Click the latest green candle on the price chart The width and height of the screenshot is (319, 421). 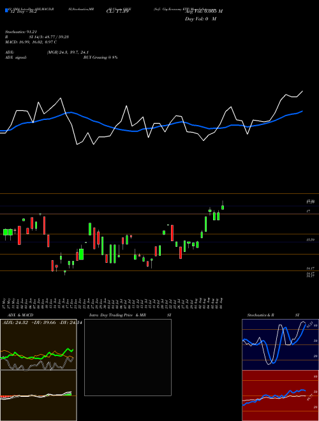(223, 207)
